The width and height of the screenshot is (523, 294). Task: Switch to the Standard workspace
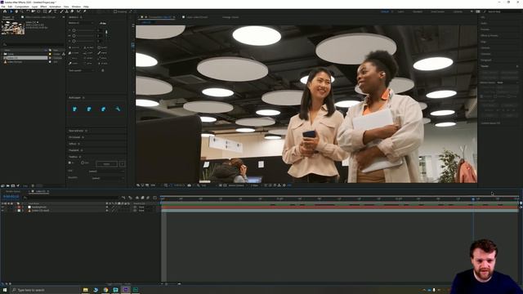(x=418, y=11)
